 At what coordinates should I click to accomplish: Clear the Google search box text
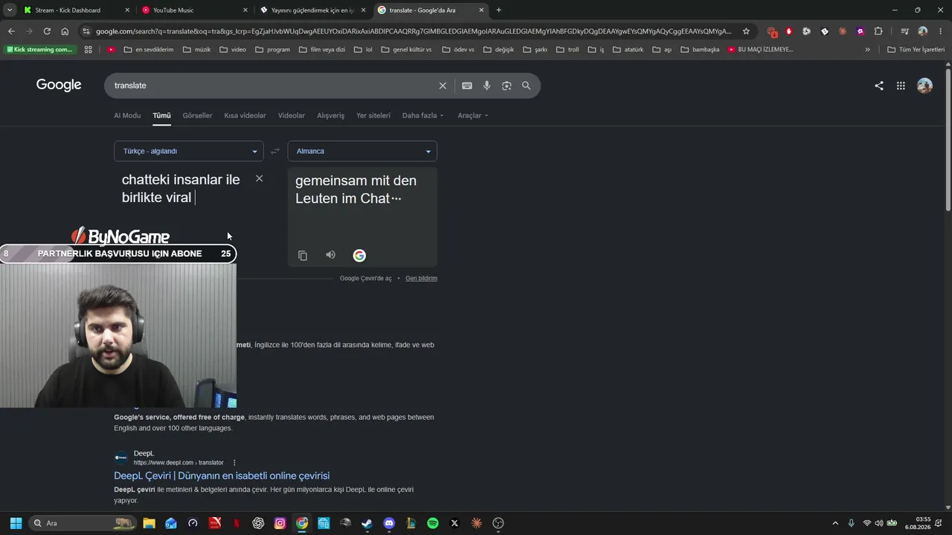[x=443, y=85]
